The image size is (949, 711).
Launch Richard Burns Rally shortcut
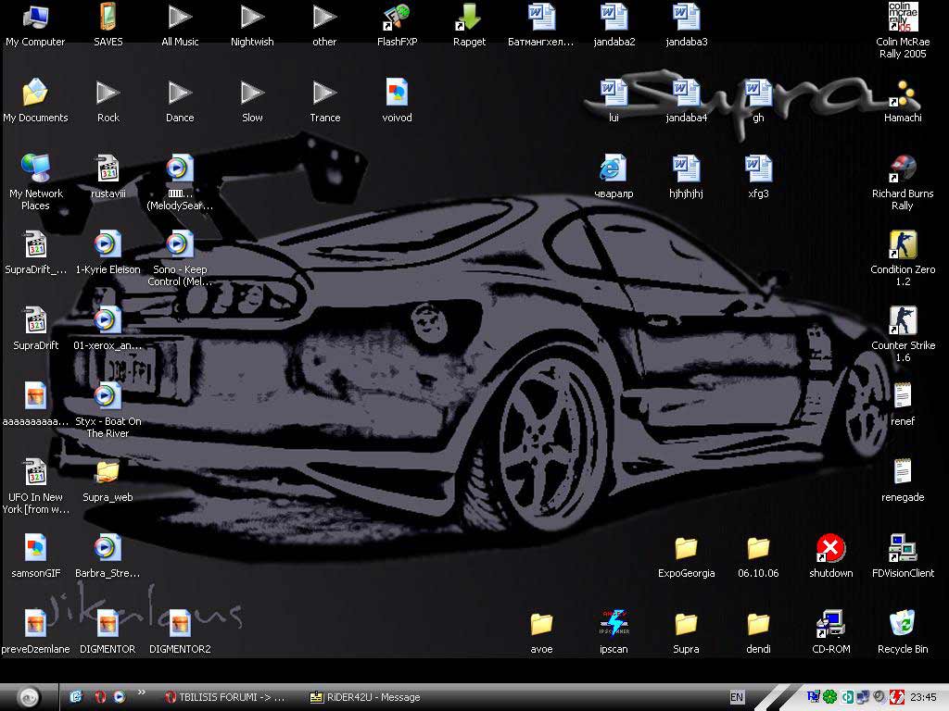tap(902, 169)
